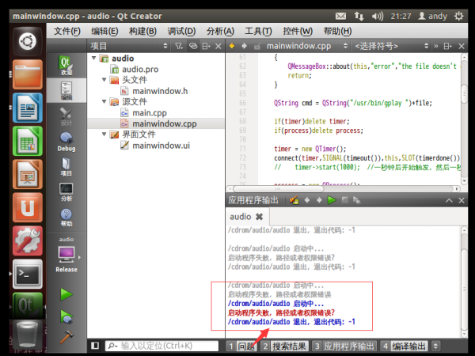The image size is (475, 356).
Task: Open the 构建(B) menu
Action: pyautogui.click(x=143, y=31)
